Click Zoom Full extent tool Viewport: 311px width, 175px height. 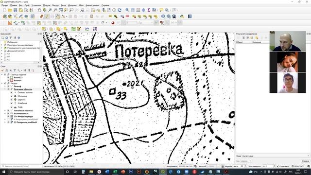click(x=61, y=10)
